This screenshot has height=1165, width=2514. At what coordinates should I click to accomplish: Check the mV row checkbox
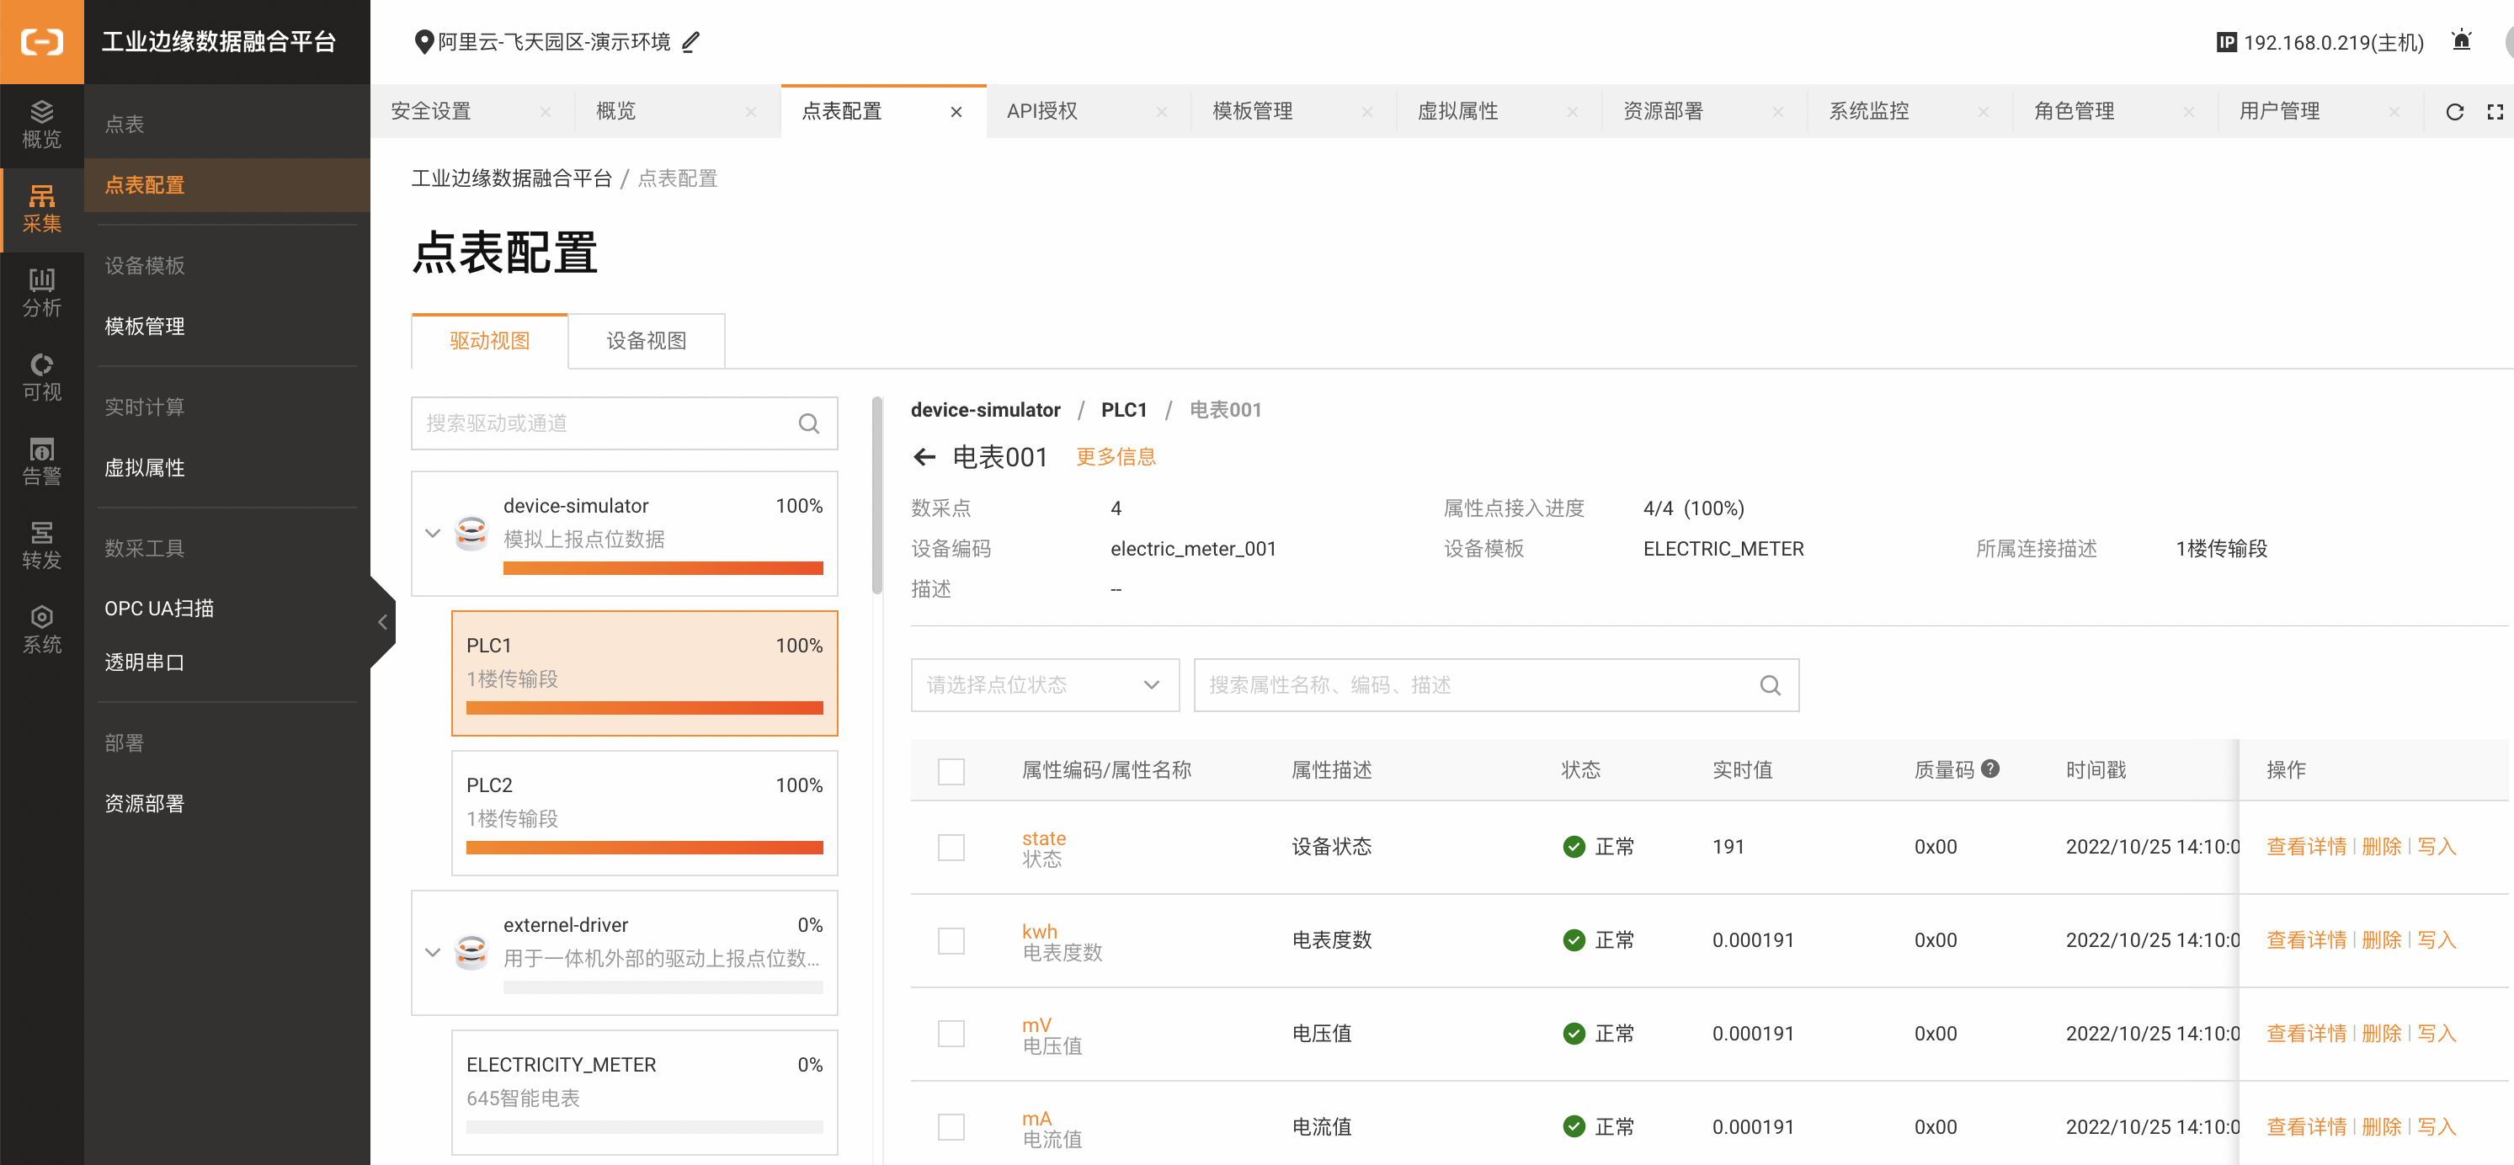coord(951,1034)
